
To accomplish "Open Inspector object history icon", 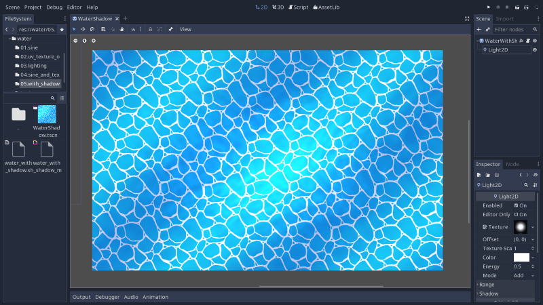I will tap(536, 175).
